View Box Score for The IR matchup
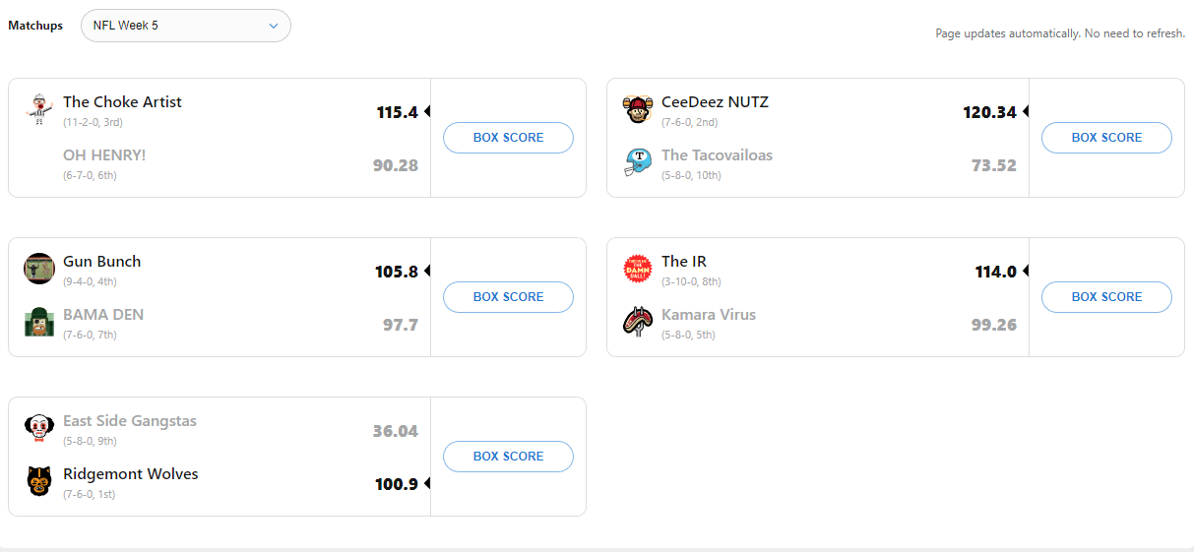This screenshot has height=552, width=1194. (x=1106, y=297)
